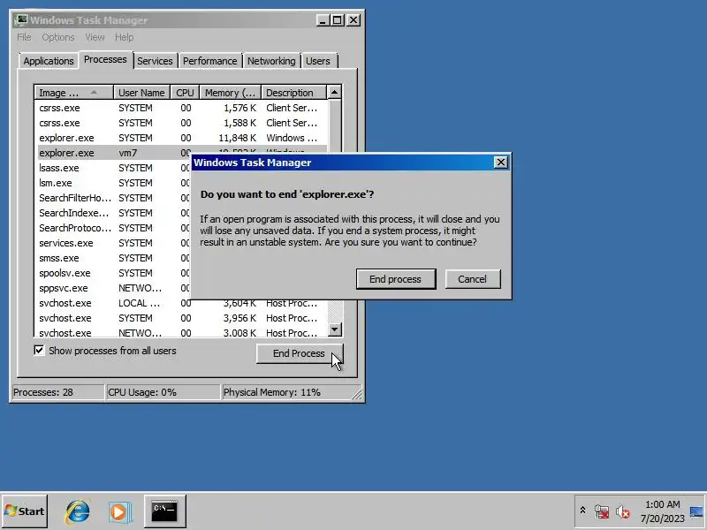Select the lsass.exe process

pyautogui.click(x=113, y=168)
